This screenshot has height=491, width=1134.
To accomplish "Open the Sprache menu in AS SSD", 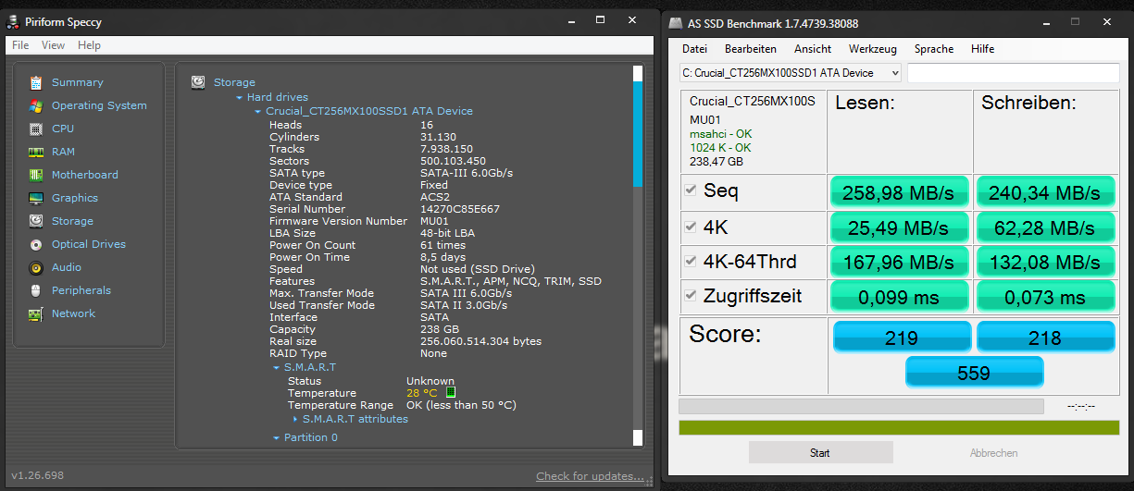I will [x=934, y=49].
